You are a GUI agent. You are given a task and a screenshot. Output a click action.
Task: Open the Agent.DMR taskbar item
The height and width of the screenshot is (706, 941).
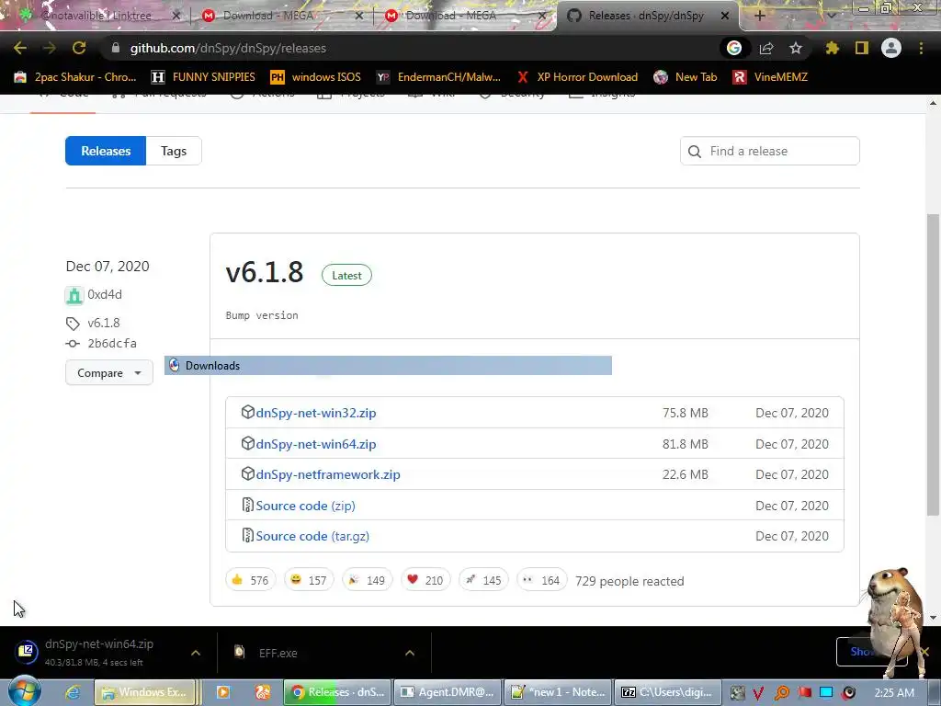pos(448,692)
